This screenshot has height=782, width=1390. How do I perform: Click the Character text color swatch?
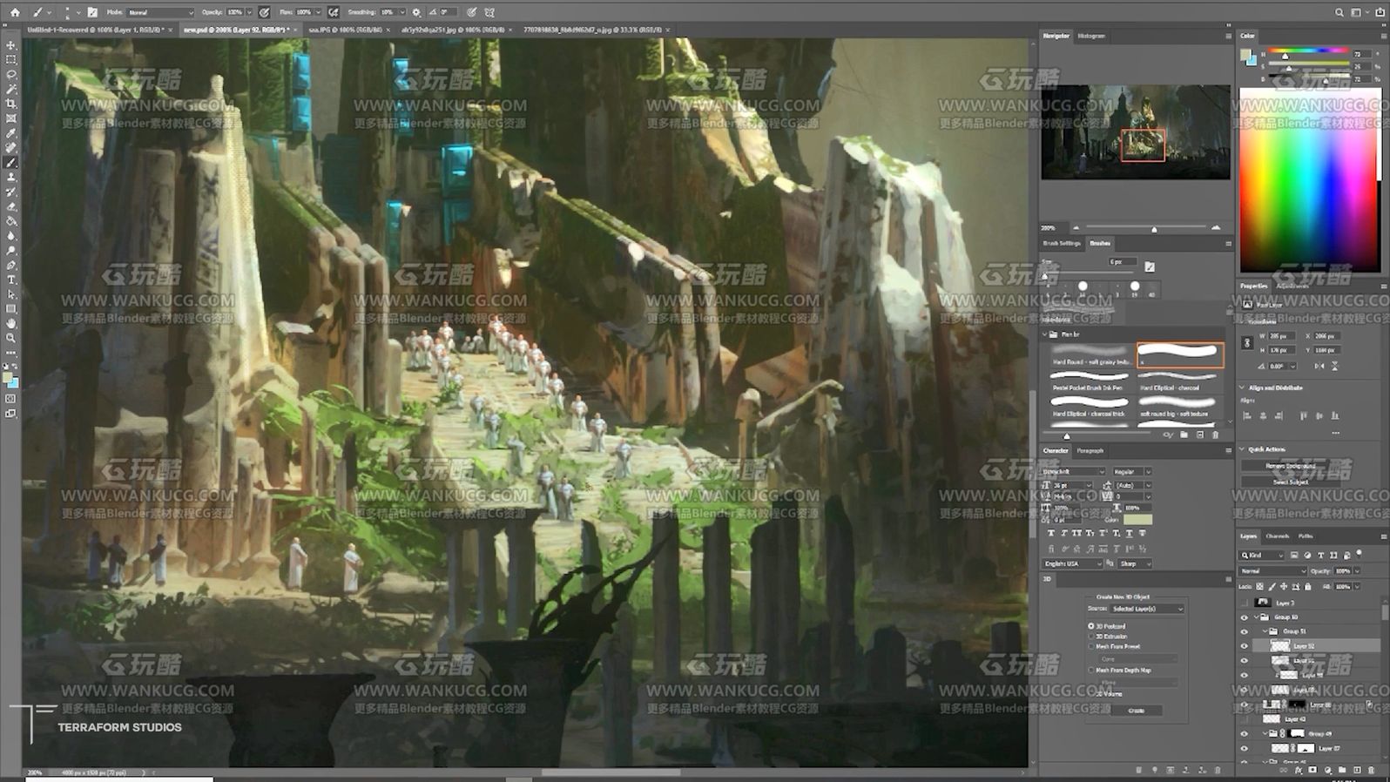[1137, 520]
